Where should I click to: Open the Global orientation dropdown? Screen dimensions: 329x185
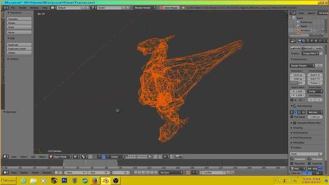coord(117,157)
